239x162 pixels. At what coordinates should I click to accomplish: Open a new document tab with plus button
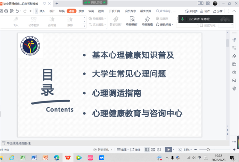[x=57, y=3]
